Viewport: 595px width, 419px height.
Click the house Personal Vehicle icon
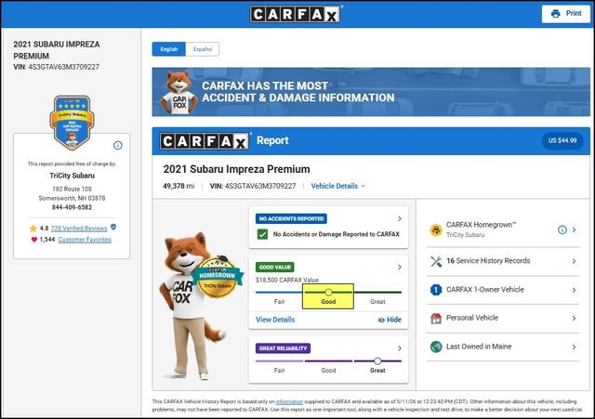pyautogui.click(x=436, y=318)
